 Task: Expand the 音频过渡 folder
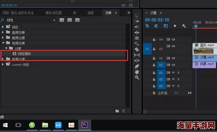coord(3,37)
